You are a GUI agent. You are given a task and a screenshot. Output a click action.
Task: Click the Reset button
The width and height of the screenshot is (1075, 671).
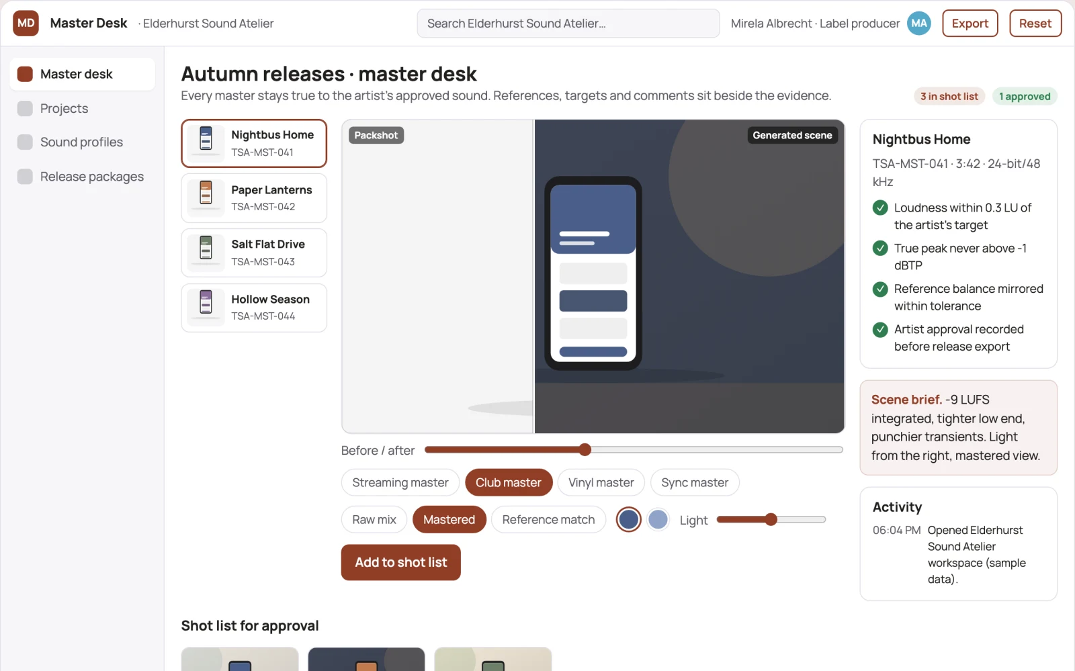pyautogui.click(x=1035, y=24)
